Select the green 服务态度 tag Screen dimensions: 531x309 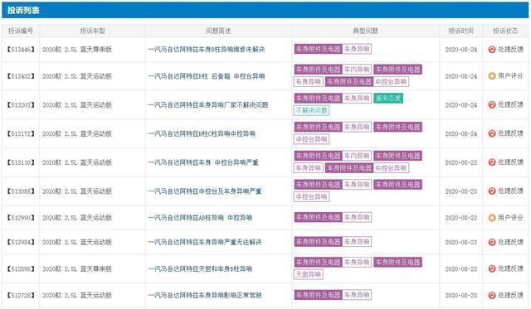point(388,99)
